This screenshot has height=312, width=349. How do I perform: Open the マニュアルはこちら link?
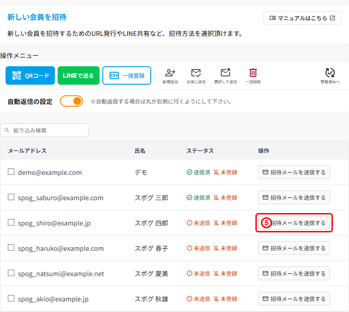point(302,18)
